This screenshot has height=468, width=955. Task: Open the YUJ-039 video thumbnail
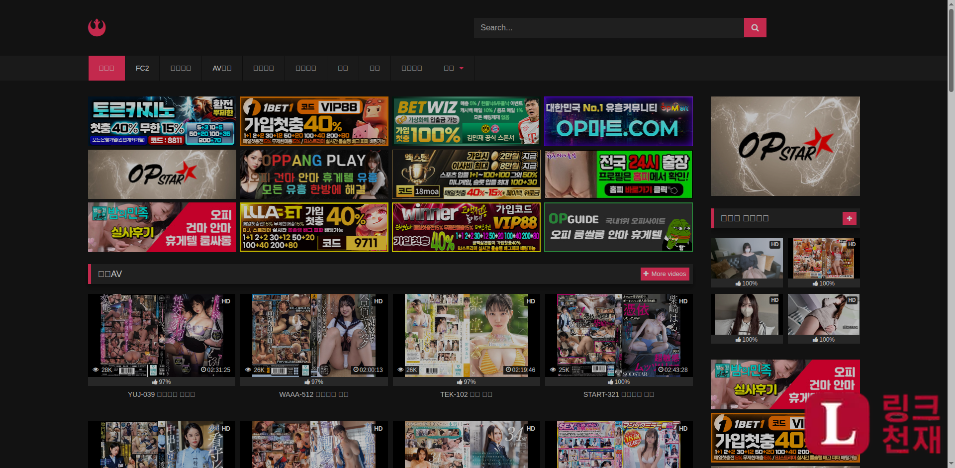pos(162,335)
